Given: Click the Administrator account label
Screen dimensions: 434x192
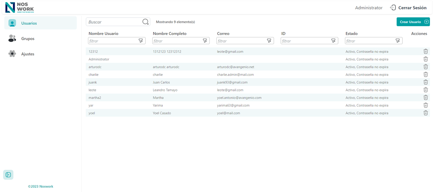Looking at the screenshot, I should [x=369, y=8].
